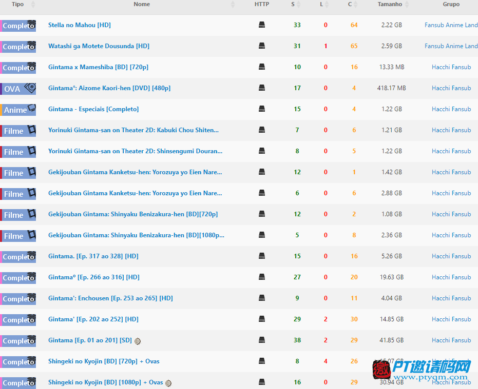The width and height of the screenshot is (478, 389).
Task: Open Gintama' [Ep. 202 ao 252] link
Action: tap(93, 319)
